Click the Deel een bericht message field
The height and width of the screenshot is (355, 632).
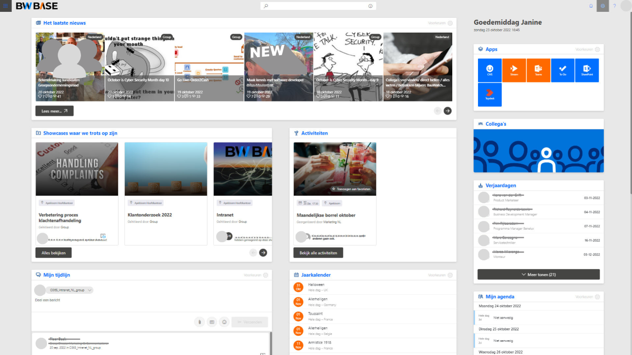(152, 300)
